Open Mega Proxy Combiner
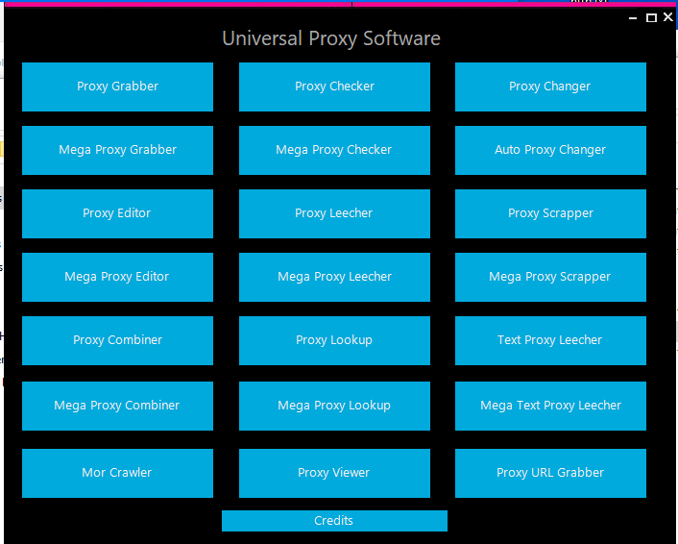Viewport: 678px width, 544px height. 117,406
